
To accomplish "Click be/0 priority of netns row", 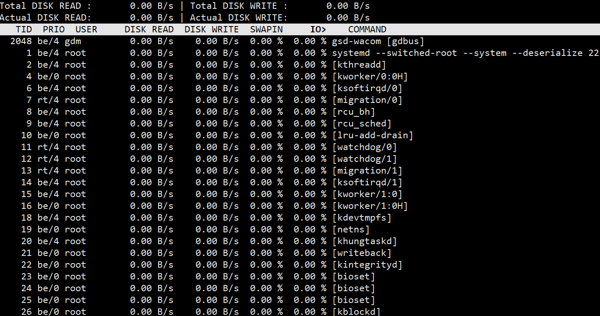I will [48, 229].
